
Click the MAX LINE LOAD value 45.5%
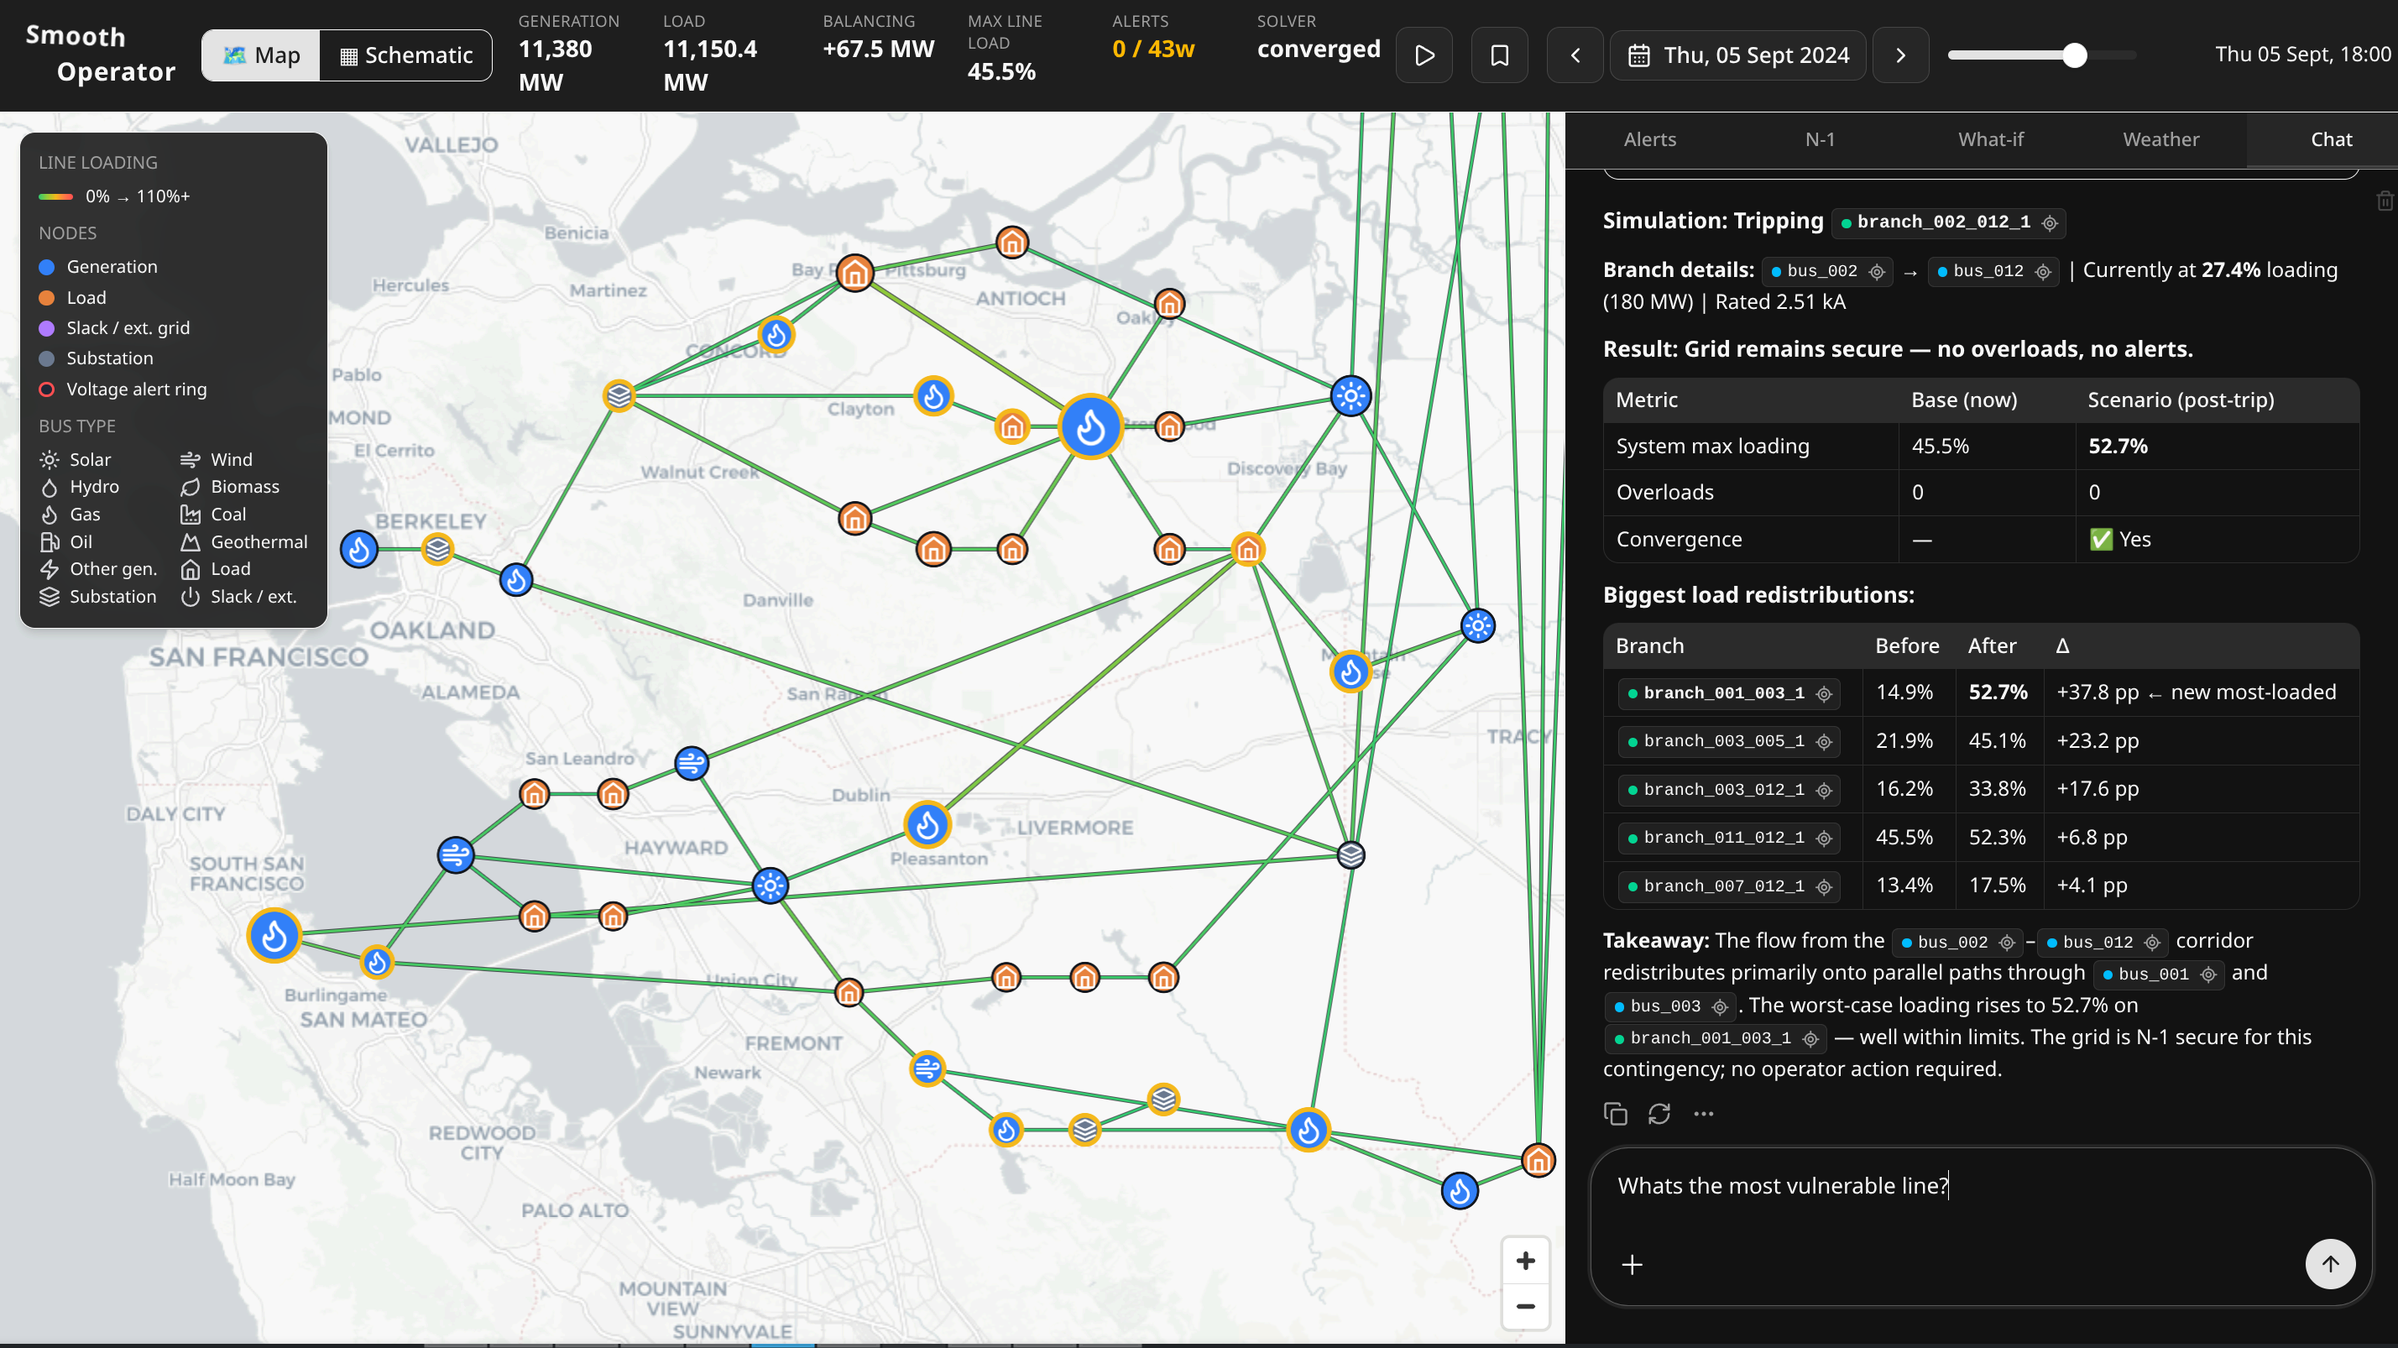[1001, 71]
